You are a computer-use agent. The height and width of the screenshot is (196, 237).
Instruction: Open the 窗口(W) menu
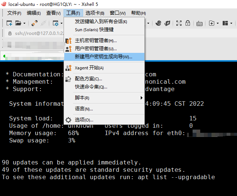(x=118, y=13)
